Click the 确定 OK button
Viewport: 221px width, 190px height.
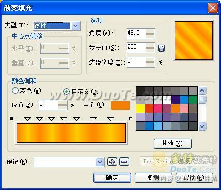[112, 178]
